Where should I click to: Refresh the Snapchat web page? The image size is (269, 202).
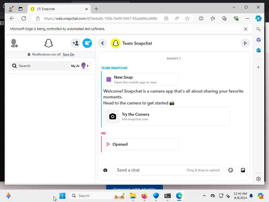(x=24, y=18)
